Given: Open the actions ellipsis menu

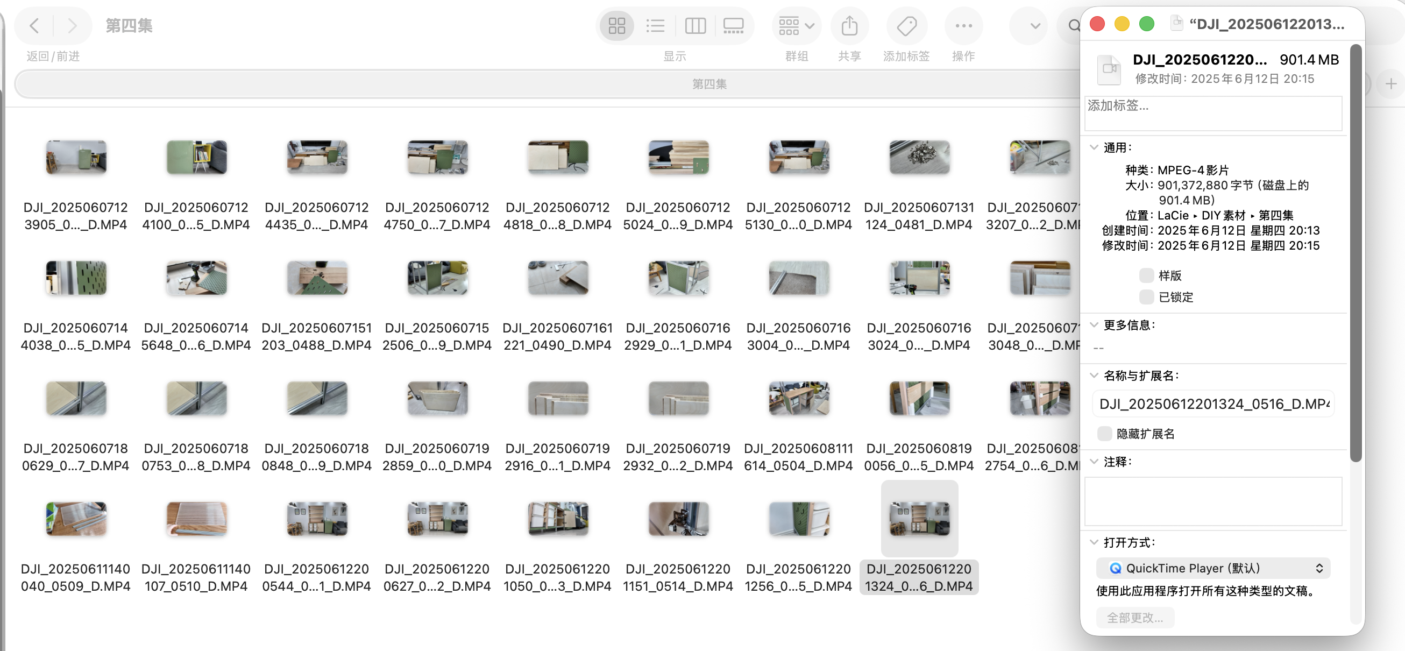Looking at the screenshot, I should (x=963, y=26).
